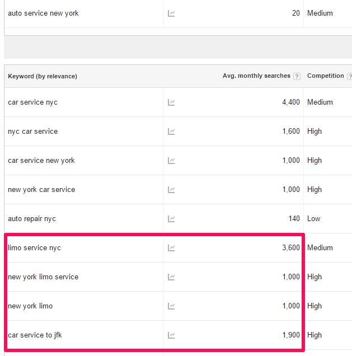The width and height of the screenshot is (352, 356).
Task: Click the 3,600 search volume value
Action: 290,248
